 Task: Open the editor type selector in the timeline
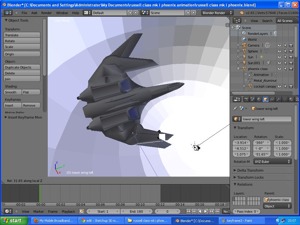click(8, 211)
